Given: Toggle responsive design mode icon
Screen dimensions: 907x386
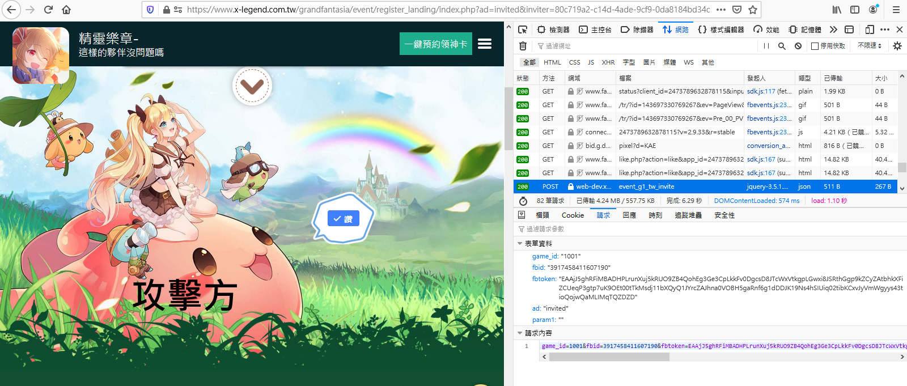Looking at the screenshot, I should click(870, 29).
